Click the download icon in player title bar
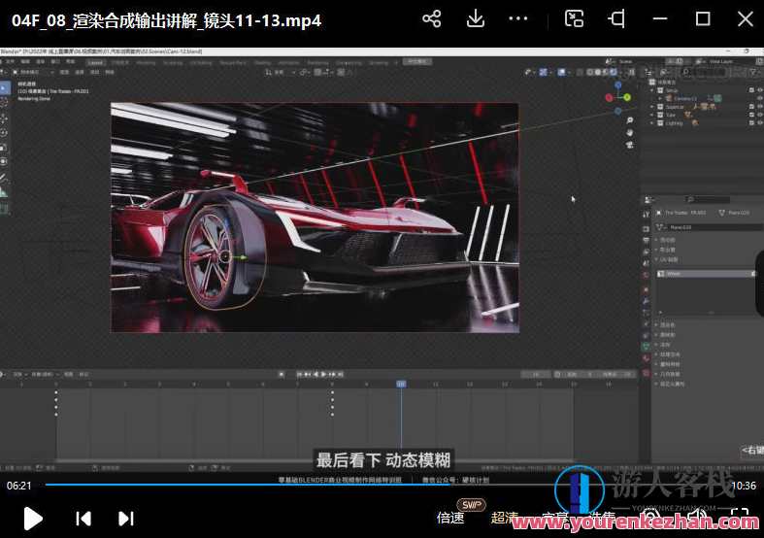 click(475, 19)
